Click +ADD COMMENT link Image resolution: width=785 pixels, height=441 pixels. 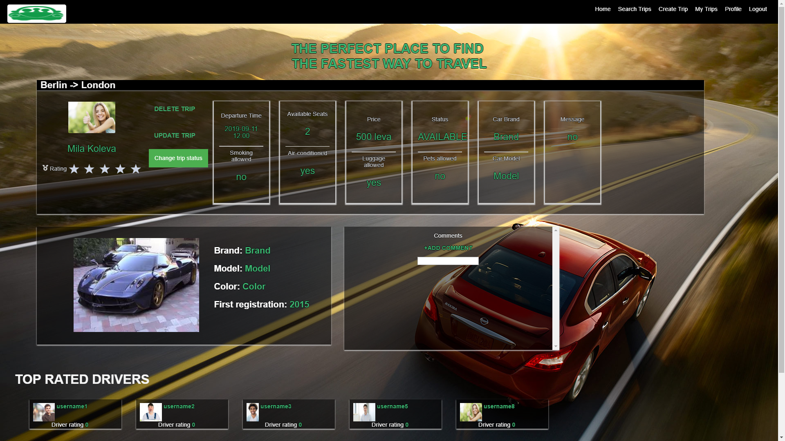(448, 248)
